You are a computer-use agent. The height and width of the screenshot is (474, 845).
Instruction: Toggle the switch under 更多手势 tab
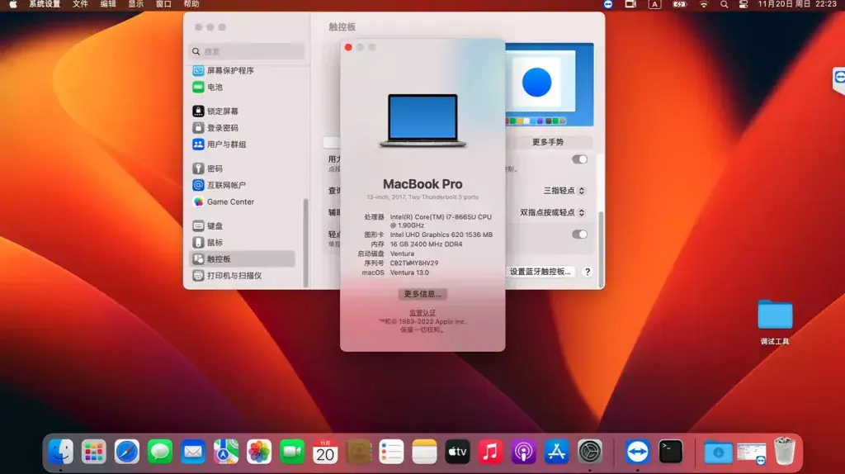[x=579, y=159]
